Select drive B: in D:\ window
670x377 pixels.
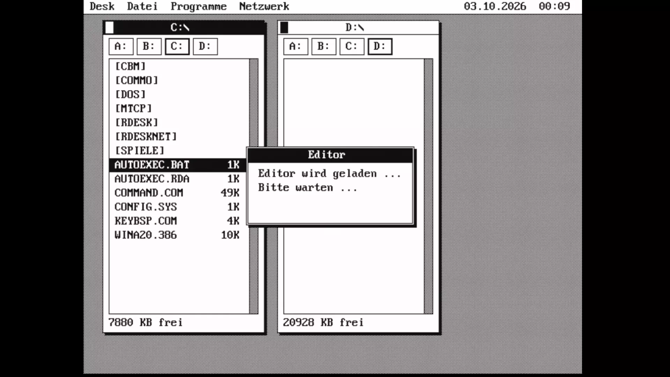coord(324,46)
